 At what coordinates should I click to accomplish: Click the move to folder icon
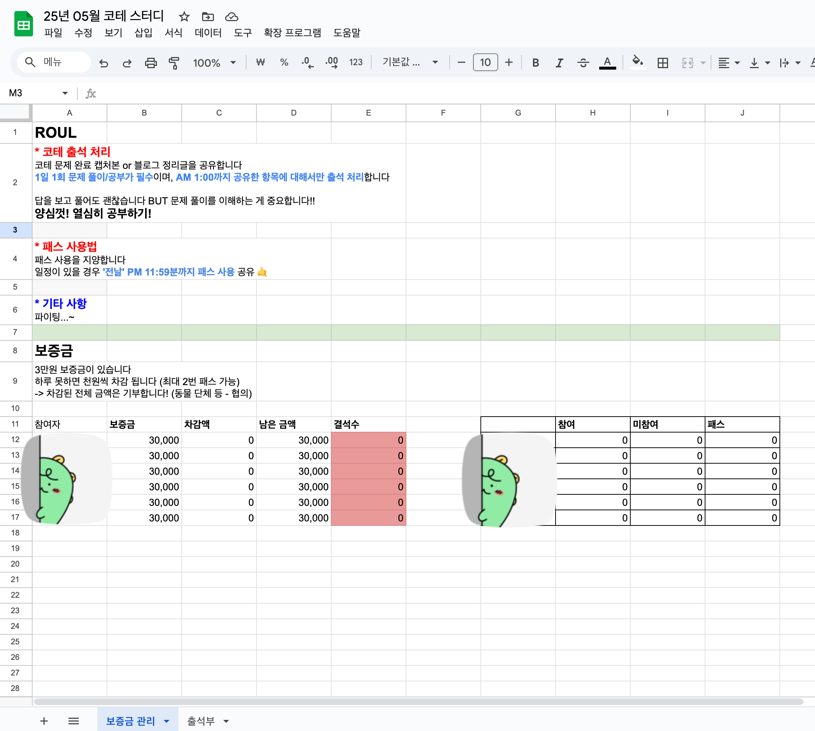208,16
